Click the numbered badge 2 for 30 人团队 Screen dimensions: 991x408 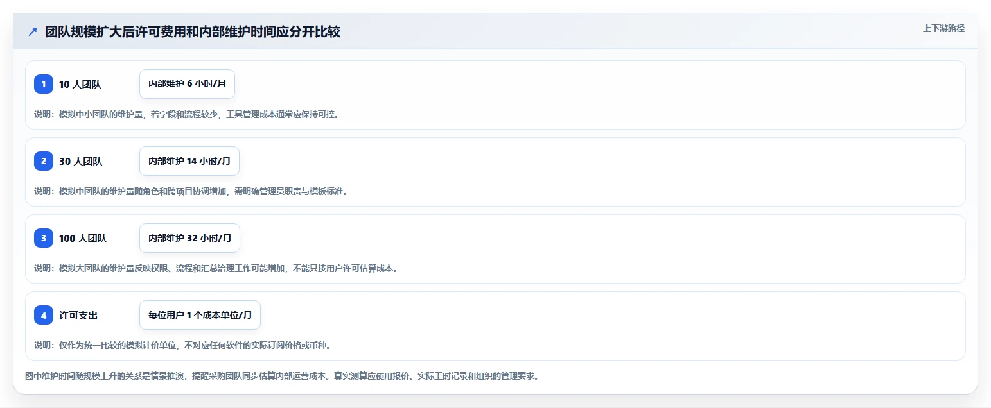click(x=44, y=161)
